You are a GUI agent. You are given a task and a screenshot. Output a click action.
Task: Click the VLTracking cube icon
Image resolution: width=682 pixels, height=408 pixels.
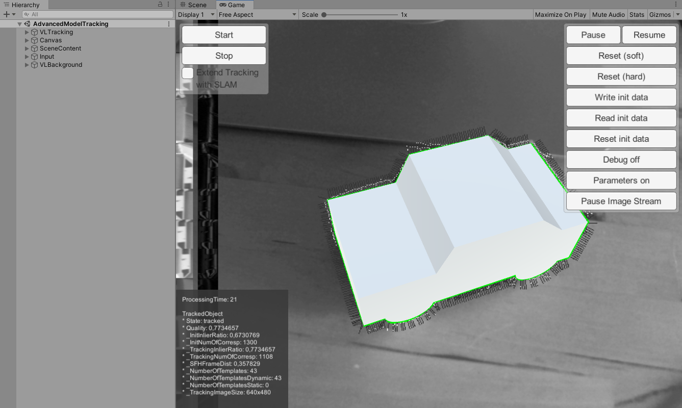pyautogui.click(x=35, y=32)
